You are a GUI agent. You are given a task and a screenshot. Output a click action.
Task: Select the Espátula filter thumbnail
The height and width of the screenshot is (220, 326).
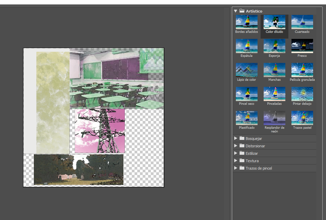click(x=247, y=46)
